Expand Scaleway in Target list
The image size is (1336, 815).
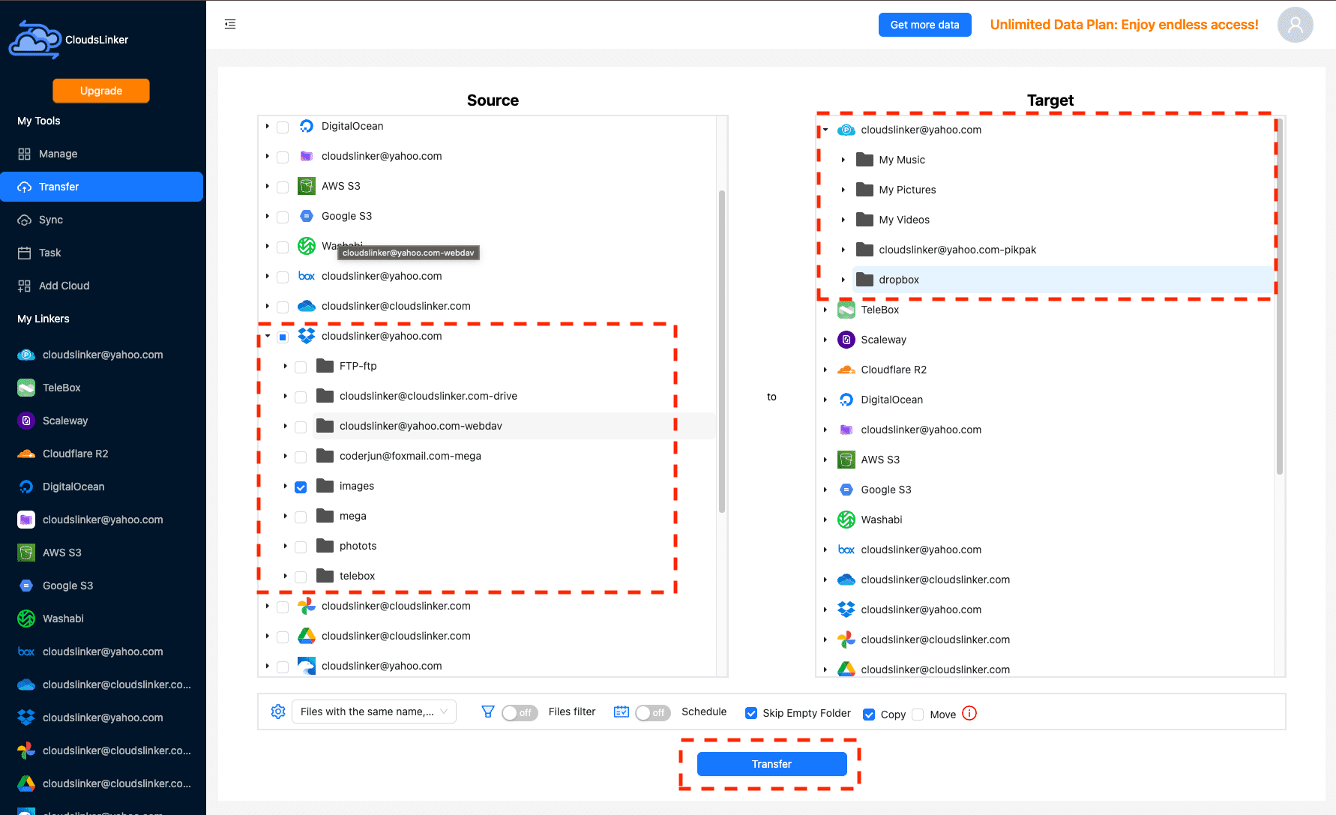point(825,340)
